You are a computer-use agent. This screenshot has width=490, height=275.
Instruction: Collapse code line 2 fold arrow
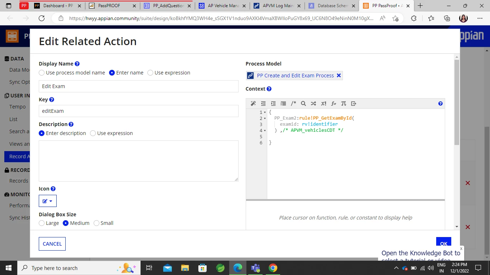click(265, 118)
